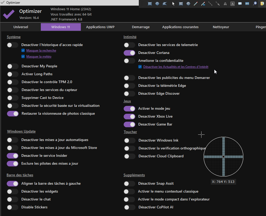Select the speech bubble callout tool
Image resolution: width=266 pixels, height=216 pixels.
click(240, 4)
